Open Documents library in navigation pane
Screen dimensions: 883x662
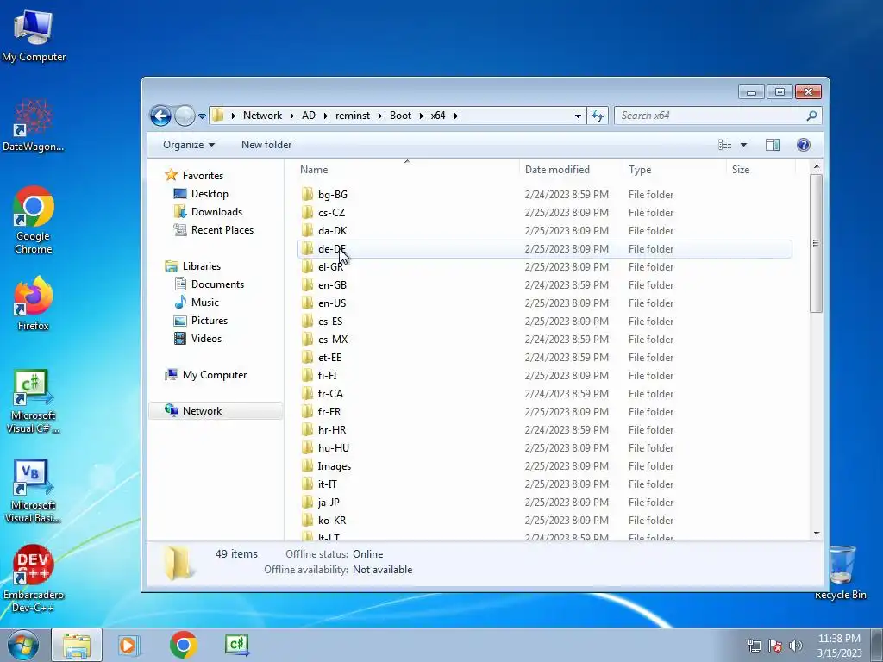tap(217, 284)
